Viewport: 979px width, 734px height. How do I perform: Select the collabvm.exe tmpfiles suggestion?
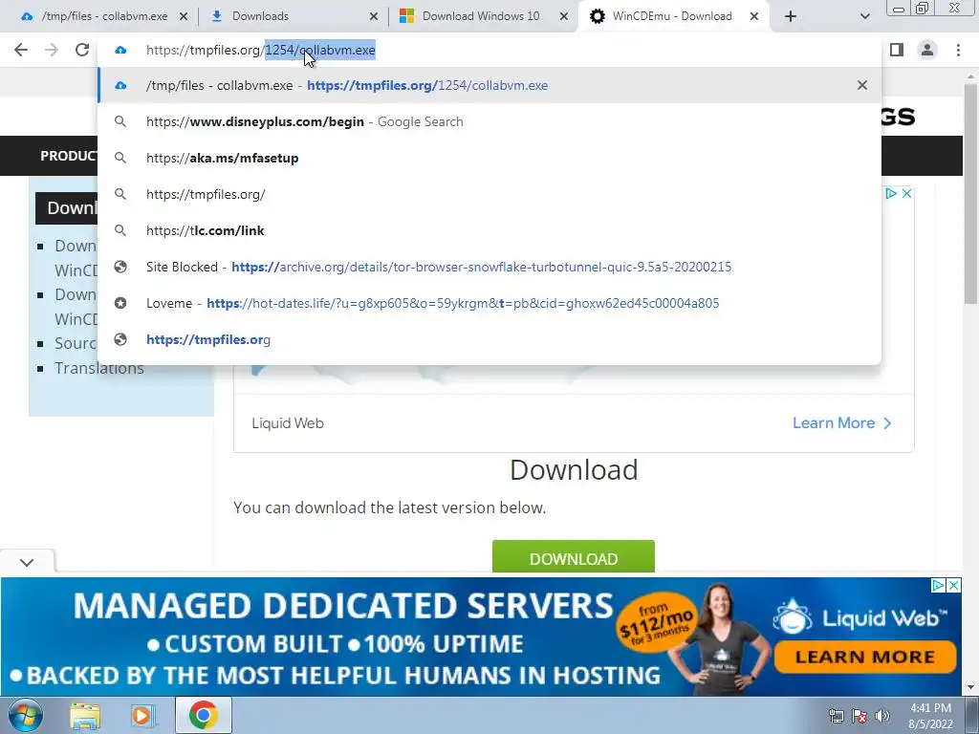[489, 85]
